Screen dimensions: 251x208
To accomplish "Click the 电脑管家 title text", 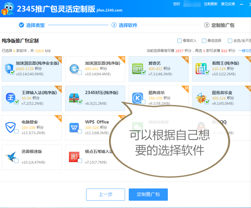I will tap(30, 122).
